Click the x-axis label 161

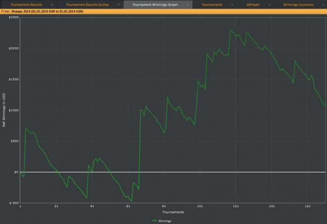[x=307, y=206]
